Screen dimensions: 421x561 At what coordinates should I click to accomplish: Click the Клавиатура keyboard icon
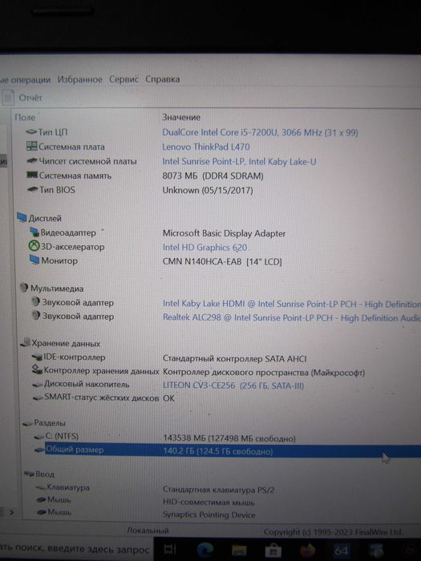40,487
